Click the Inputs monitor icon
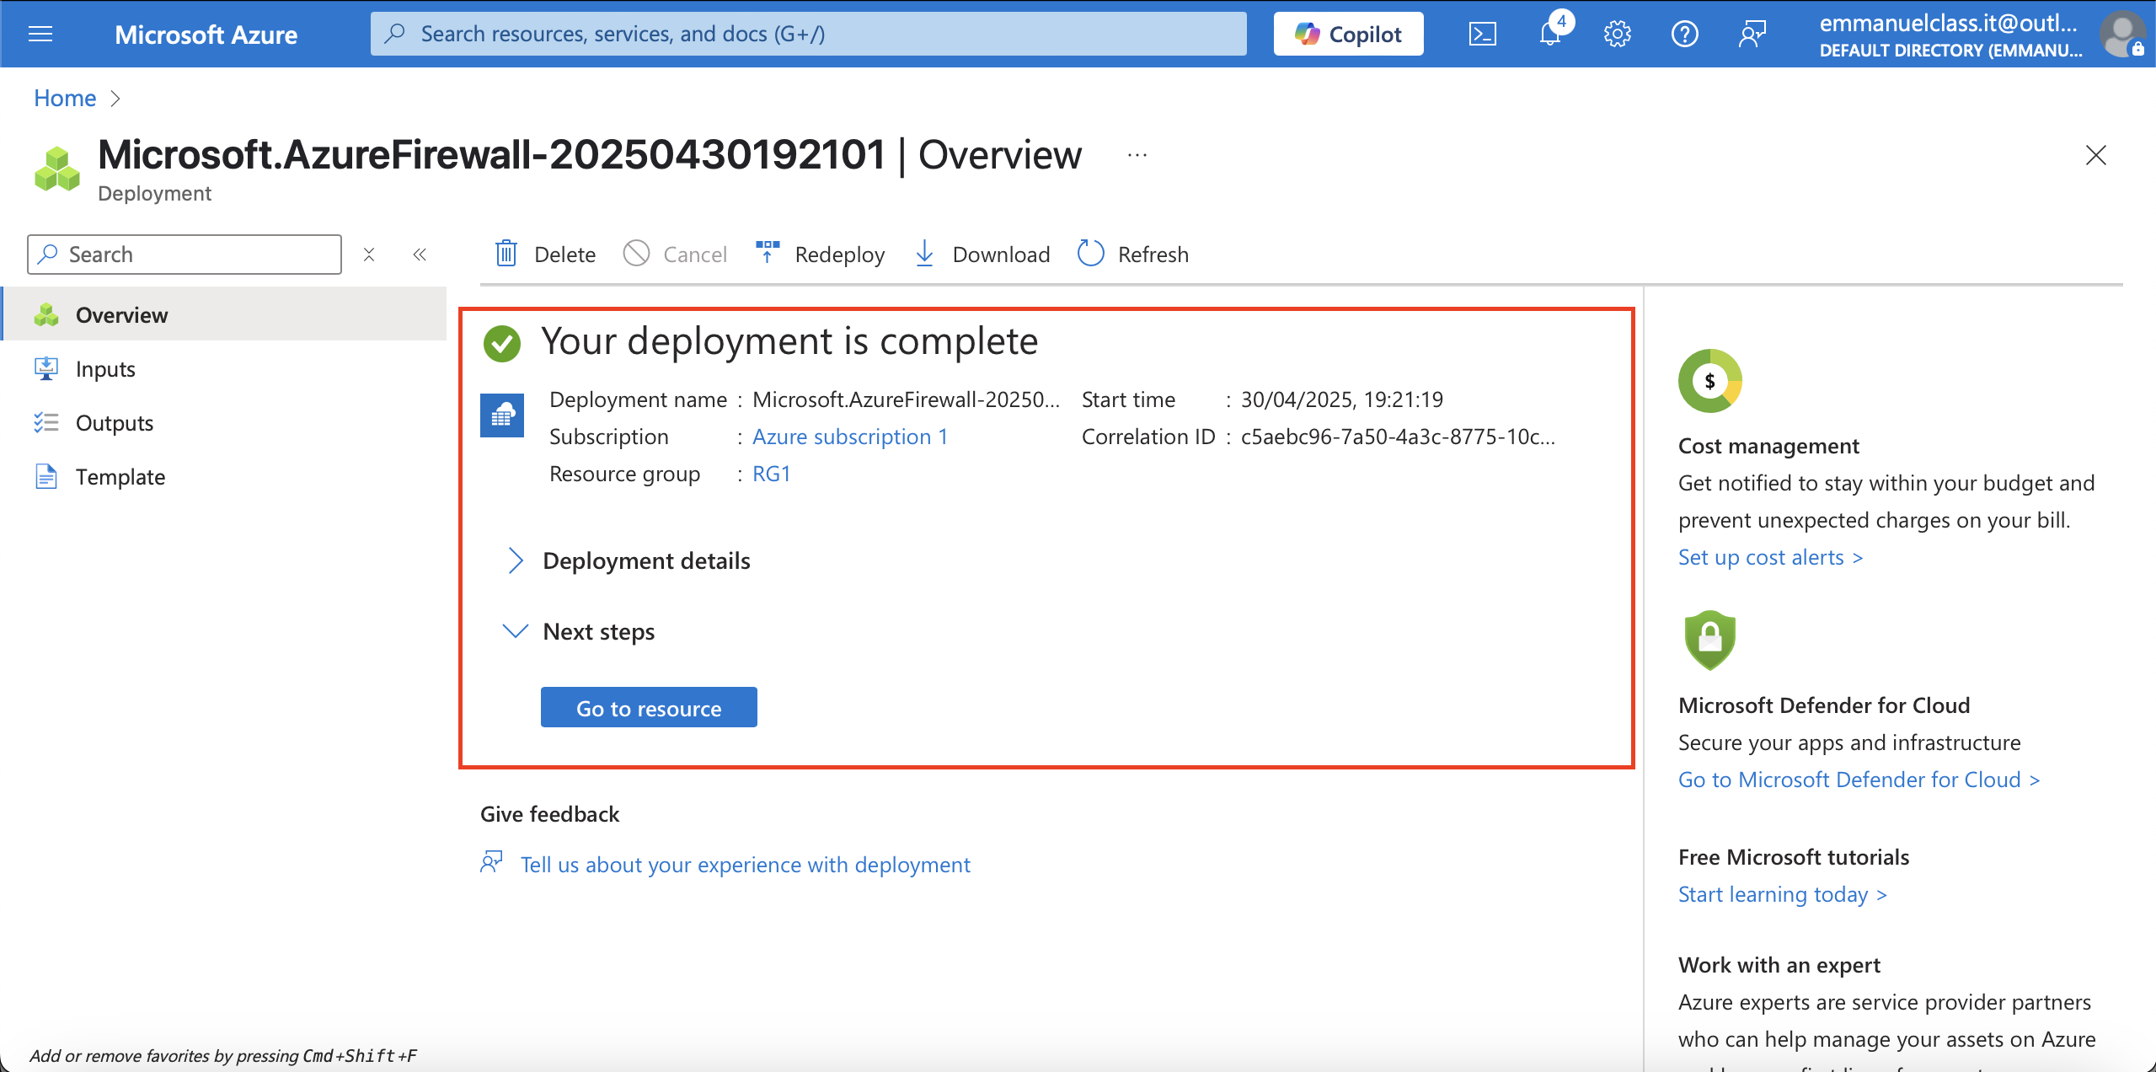Image resolution: width=2156 pixels, height=1072 pixels. click(x=46, y=368)
